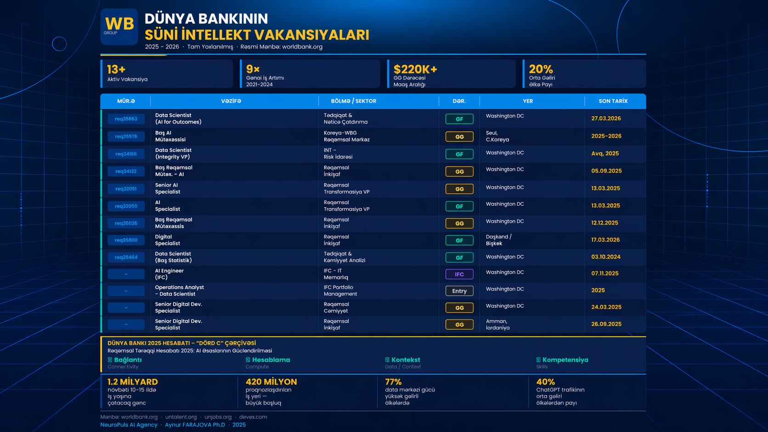Click the icon beside Bağlantı
Viewport: 768px width, 432px height.
(110, 360)
